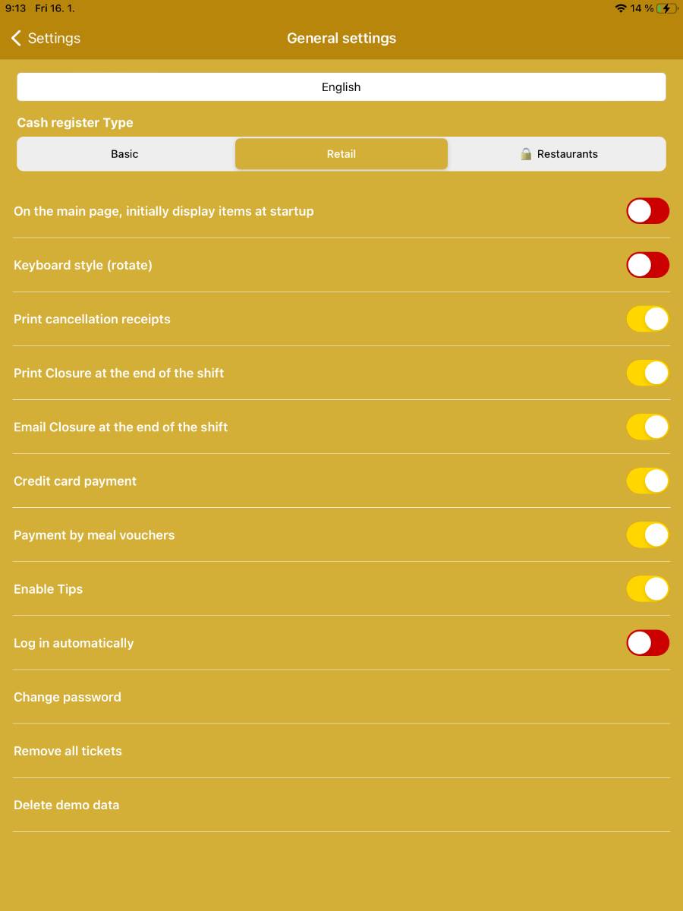Open the English language selector
Image resolution: width=683 pixels, height=911 pixels.
click(341, 87)
